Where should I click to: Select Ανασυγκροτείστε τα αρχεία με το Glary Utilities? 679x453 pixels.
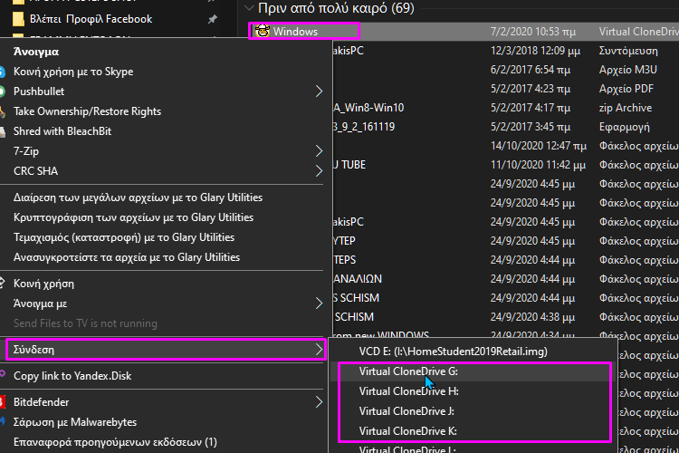(x=127, y=257)
